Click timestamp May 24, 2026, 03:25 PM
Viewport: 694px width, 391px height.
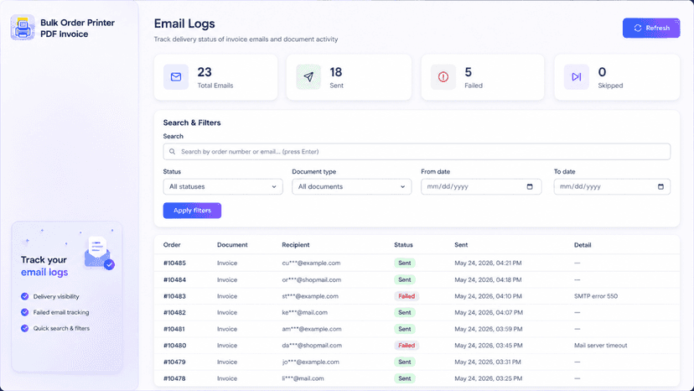coord(488,378)
